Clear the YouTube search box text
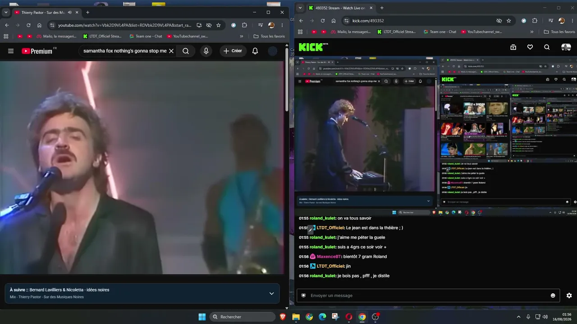The height and width of the screenshot is (324, 577). [x=171, y=51]
